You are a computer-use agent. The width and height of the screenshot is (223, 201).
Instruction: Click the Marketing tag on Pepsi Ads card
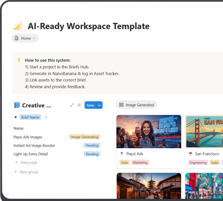(x=140, y=163)
